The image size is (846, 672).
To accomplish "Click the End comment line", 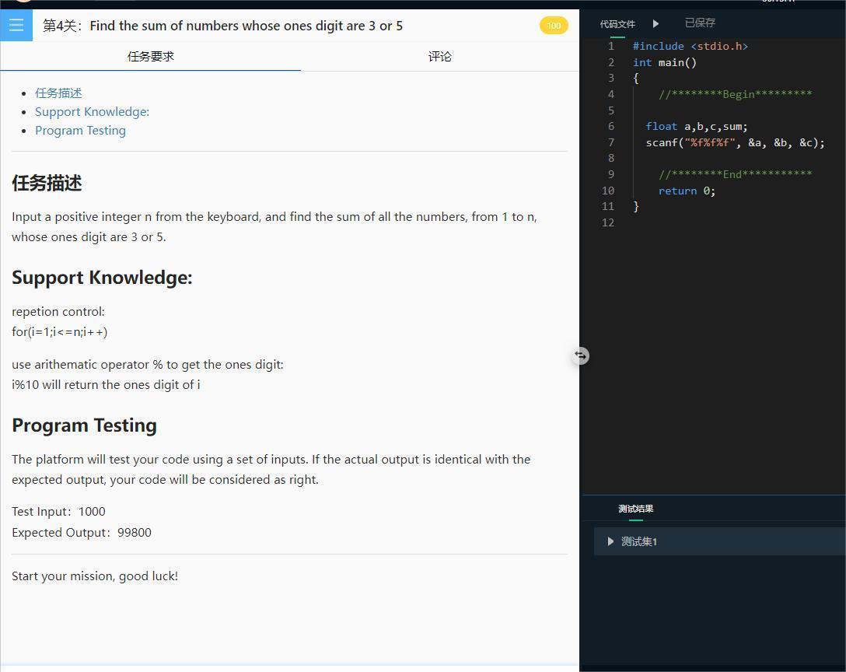I will click(x=735, y=174).
